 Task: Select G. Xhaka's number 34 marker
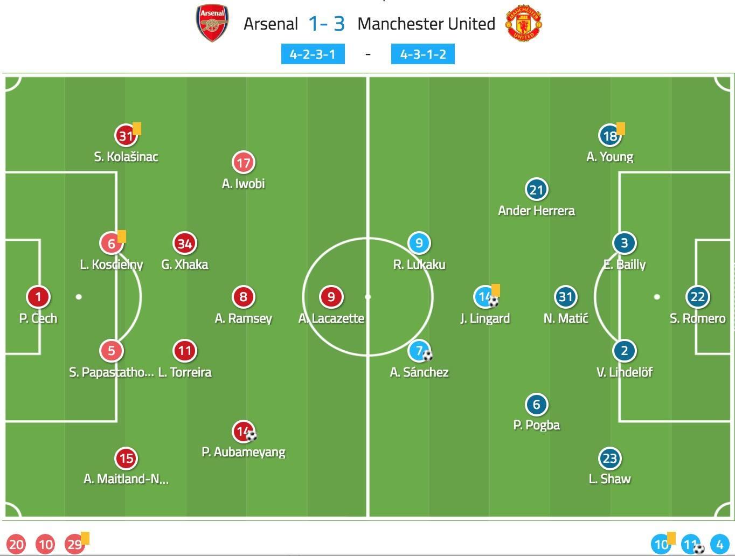click(184, 243)
